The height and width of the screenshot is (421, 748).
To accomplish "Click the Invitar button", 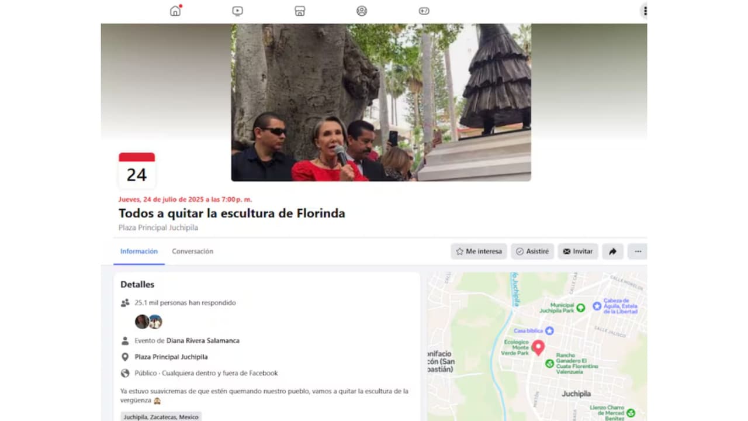I will point(577,251).
